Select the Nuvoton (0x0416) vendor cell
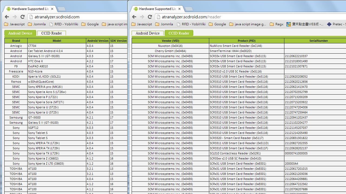 (170, 46)
